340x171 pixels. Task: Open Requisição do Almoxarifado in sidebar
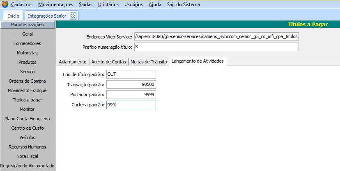tap(28, 166)
